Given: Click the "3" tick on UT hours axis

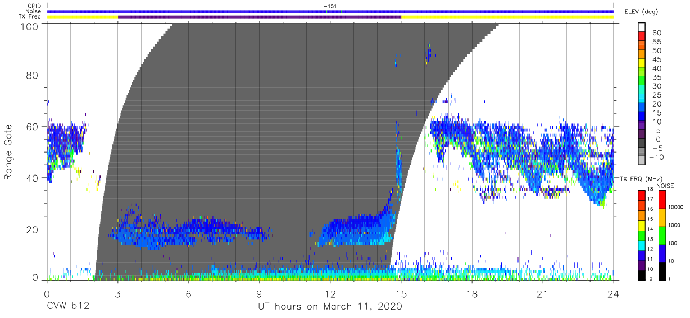Looking at the screenshot, I should [x=118, y=294].
